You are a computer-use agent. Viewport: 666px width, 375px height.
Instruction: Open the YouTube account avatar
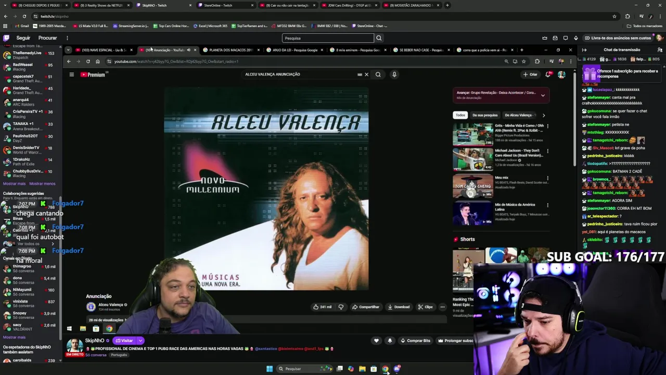pos(561,74)
